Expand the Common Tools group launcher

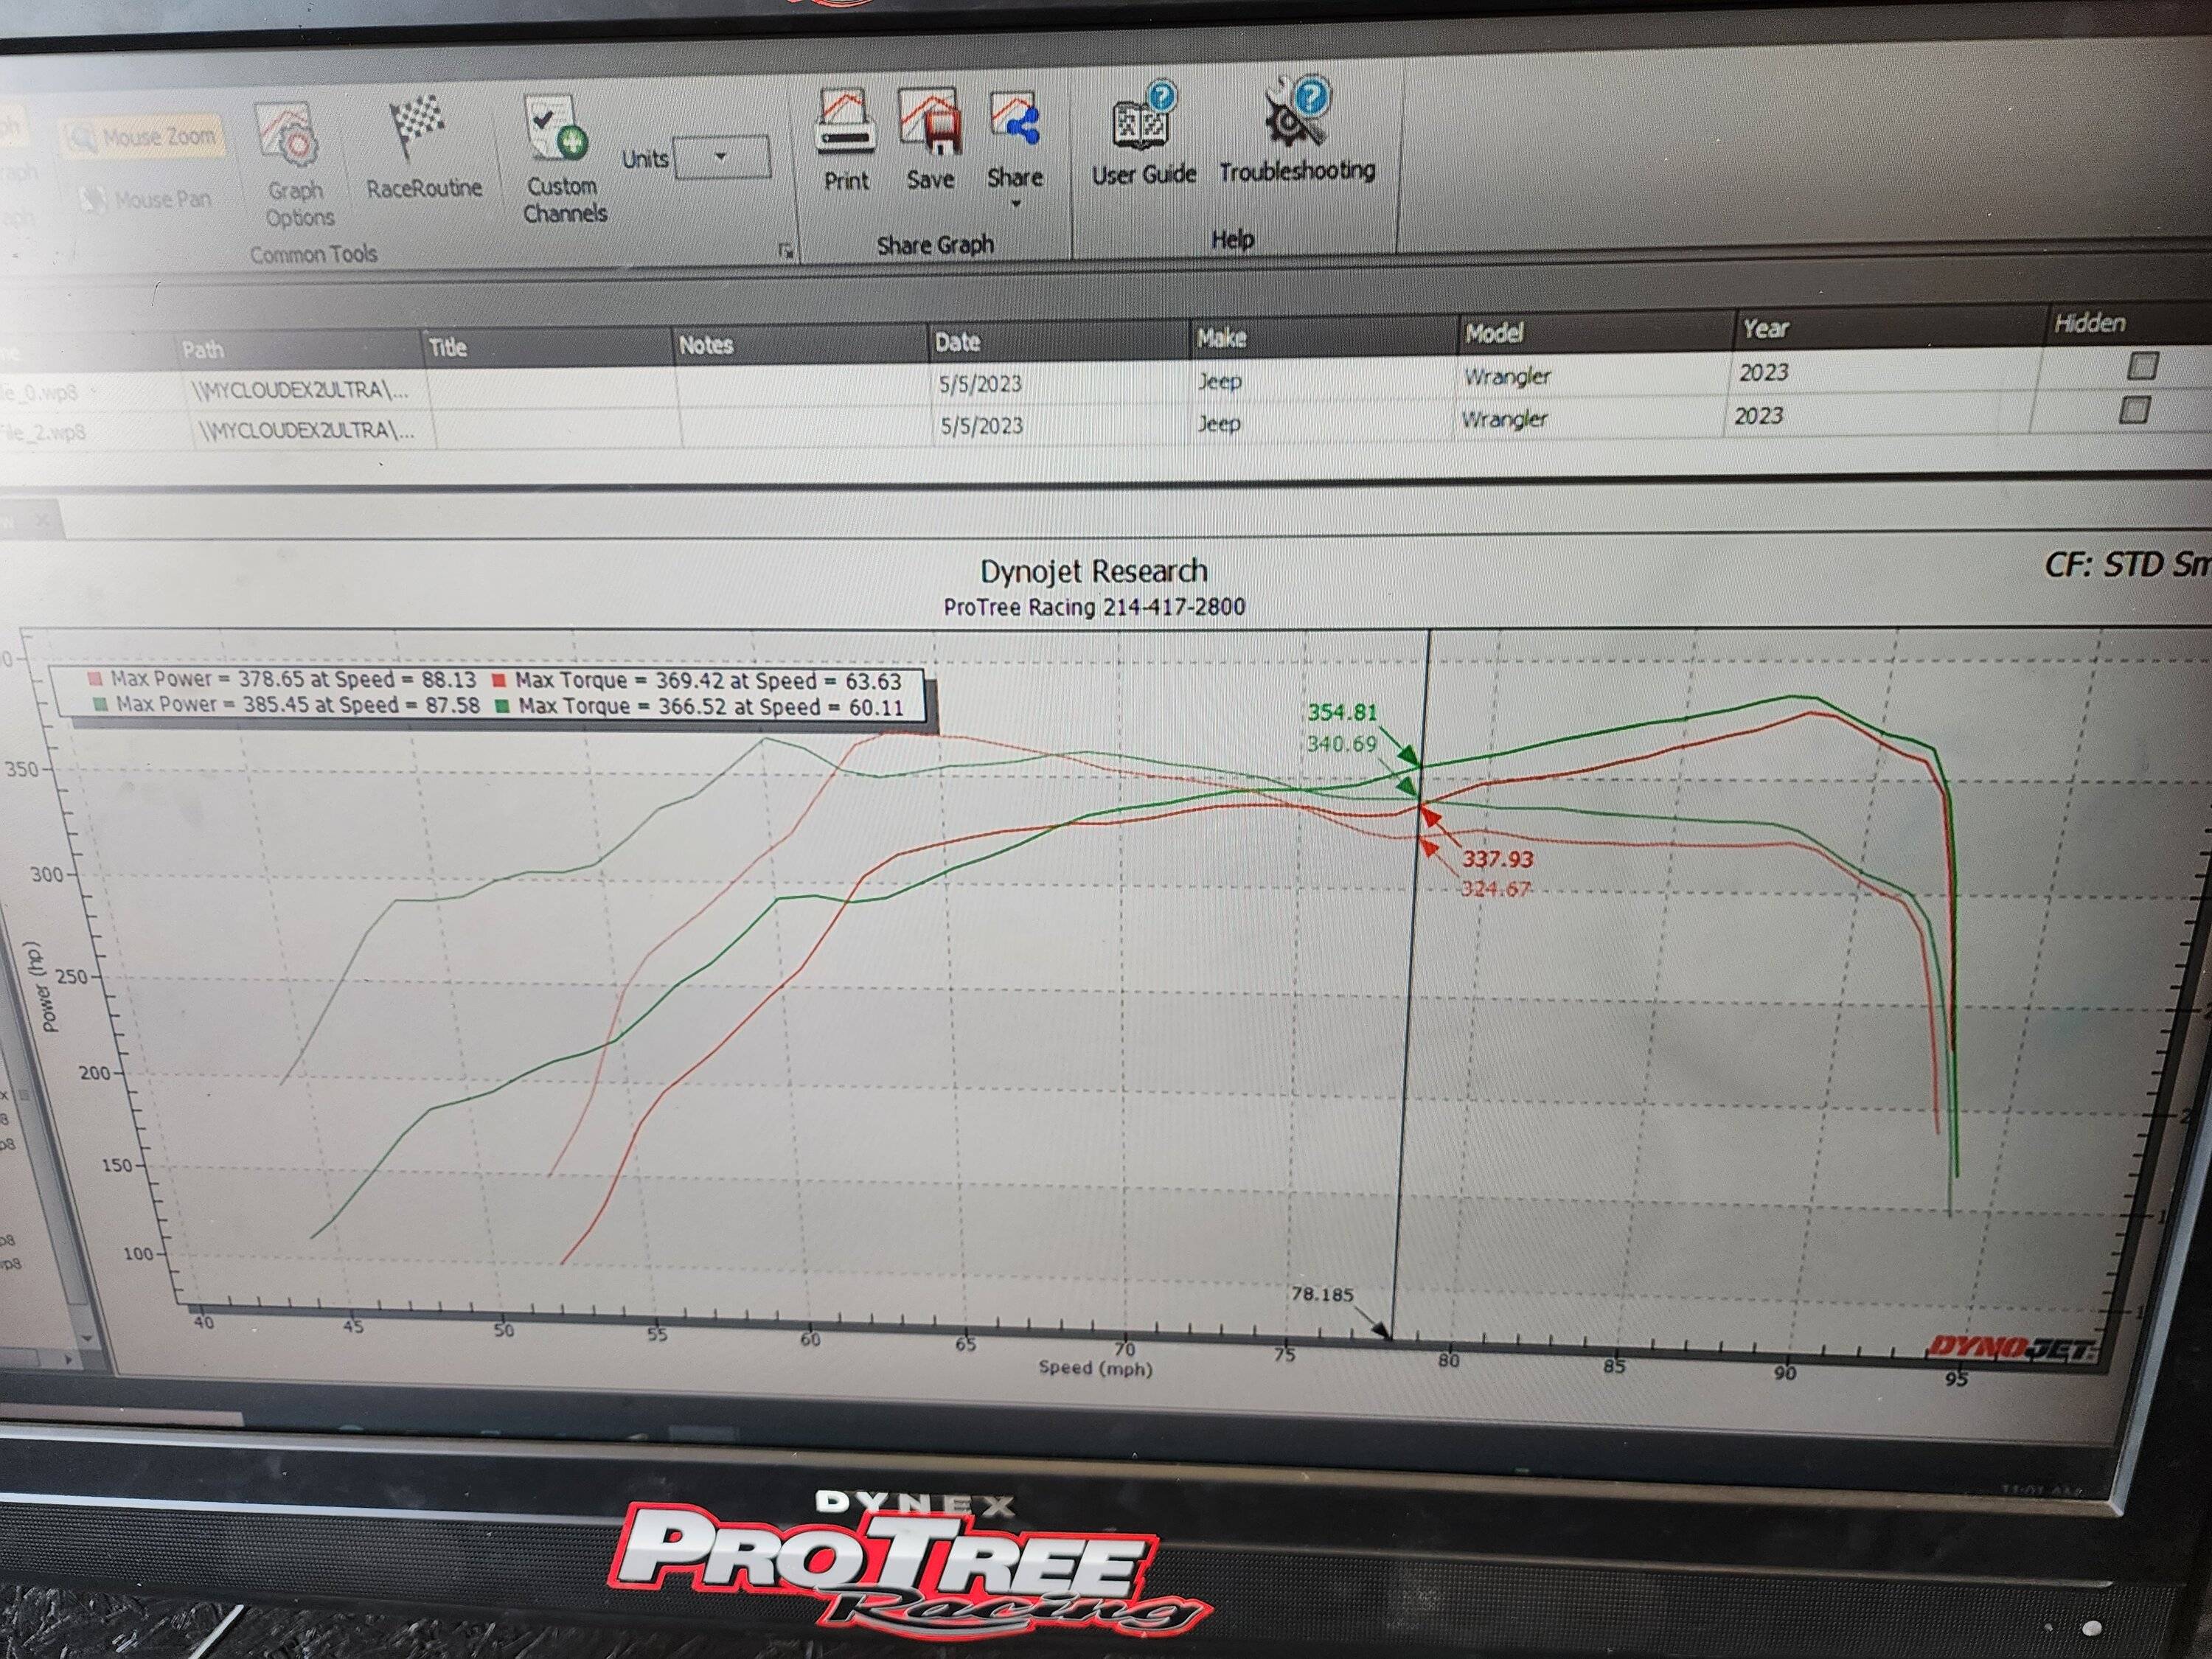click(785, 250)
